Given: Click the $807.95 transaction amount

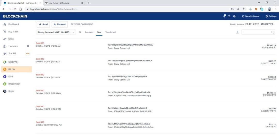Looking at the screenshot, I should [272, 108].
